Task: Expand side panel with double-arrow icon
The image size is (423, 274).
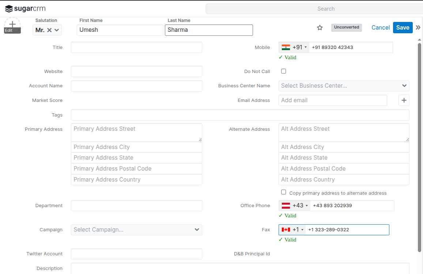Action: coord(418,28)
